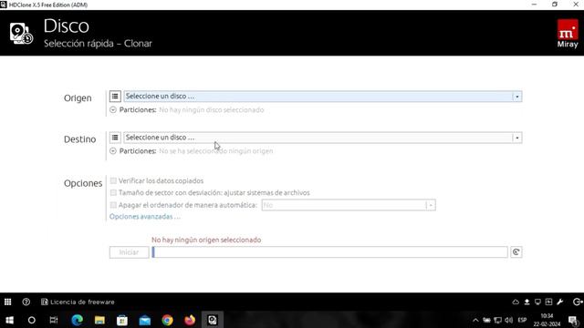The image size is (584, 328).
Task: Expand the Destino disk dropdown arrow
Action: (517, 138)
